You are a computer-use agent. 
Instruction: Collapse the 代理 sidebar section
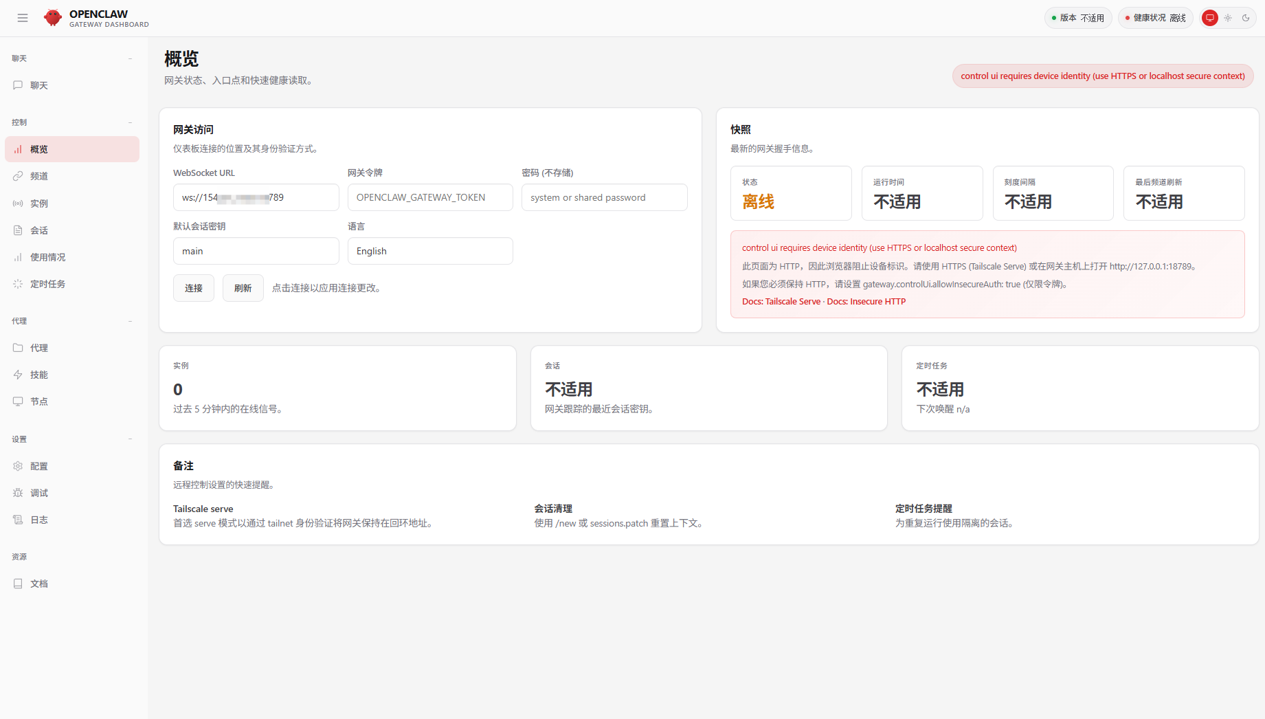130,321
